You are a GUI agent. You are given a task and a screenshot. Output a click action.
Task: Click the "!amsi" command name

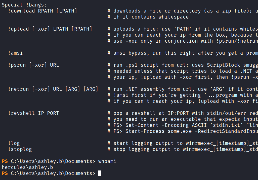15,53
